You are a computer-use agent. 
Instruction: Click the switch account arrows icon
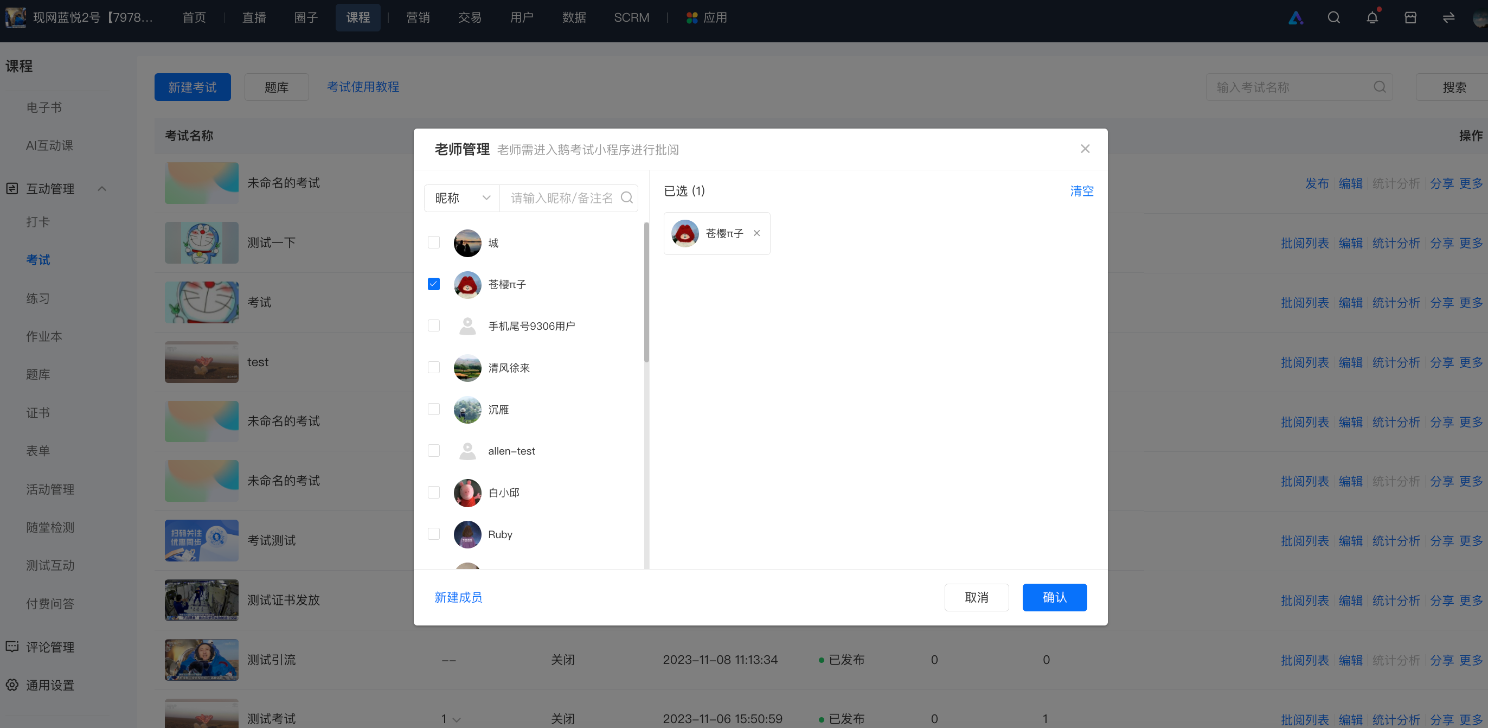1448,18
